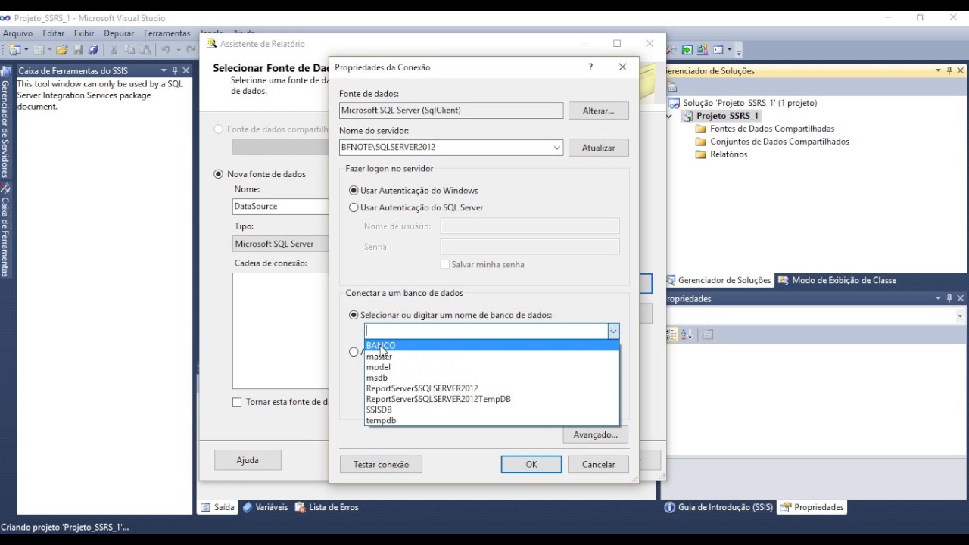Select ReportServer$SQLSERVER2012TempDB in database list
Screen dimensions: 969x545
[492, 399]
